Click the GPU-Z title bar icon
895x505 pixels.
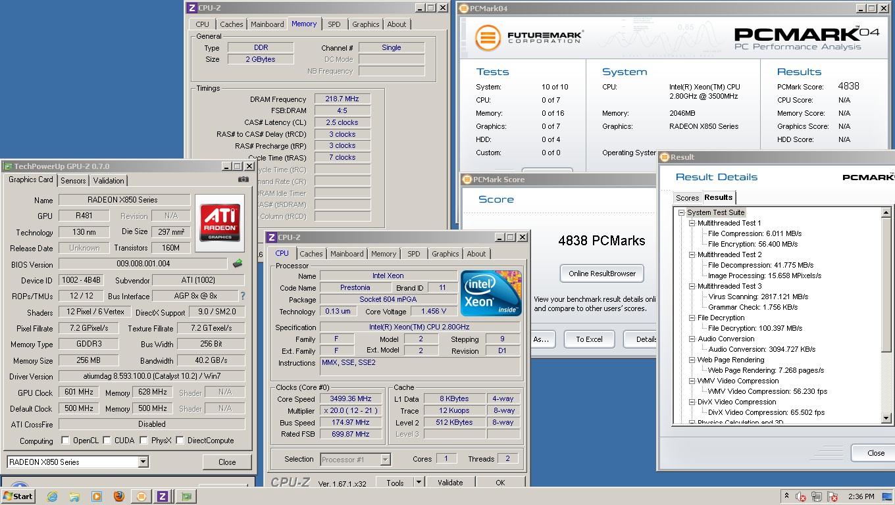click(x=8, y=166)
